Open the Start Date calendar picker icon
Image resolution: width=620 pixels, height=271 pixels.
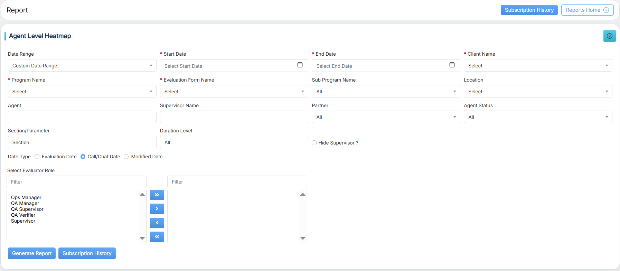300,65
